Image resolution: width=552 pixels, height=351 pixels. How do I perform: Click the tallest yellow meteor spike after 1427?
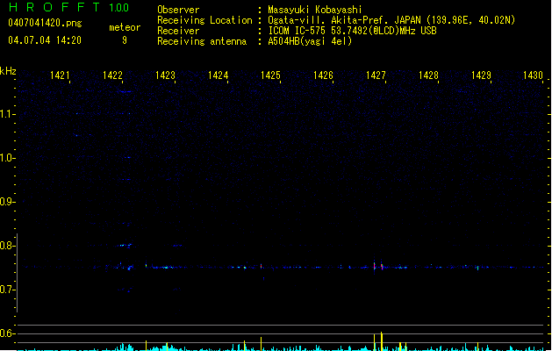[x=382, y=341]
